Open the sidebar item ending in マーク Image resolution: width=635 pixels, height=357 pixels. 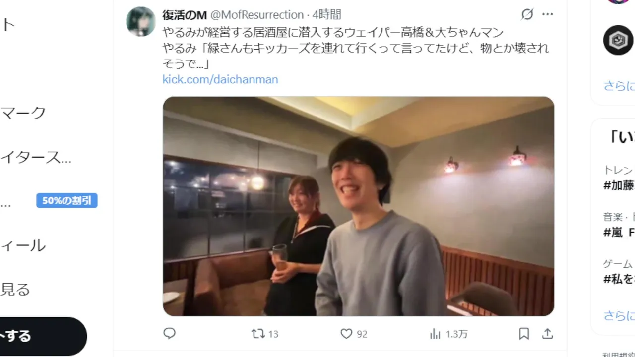(x=23, y=113)
